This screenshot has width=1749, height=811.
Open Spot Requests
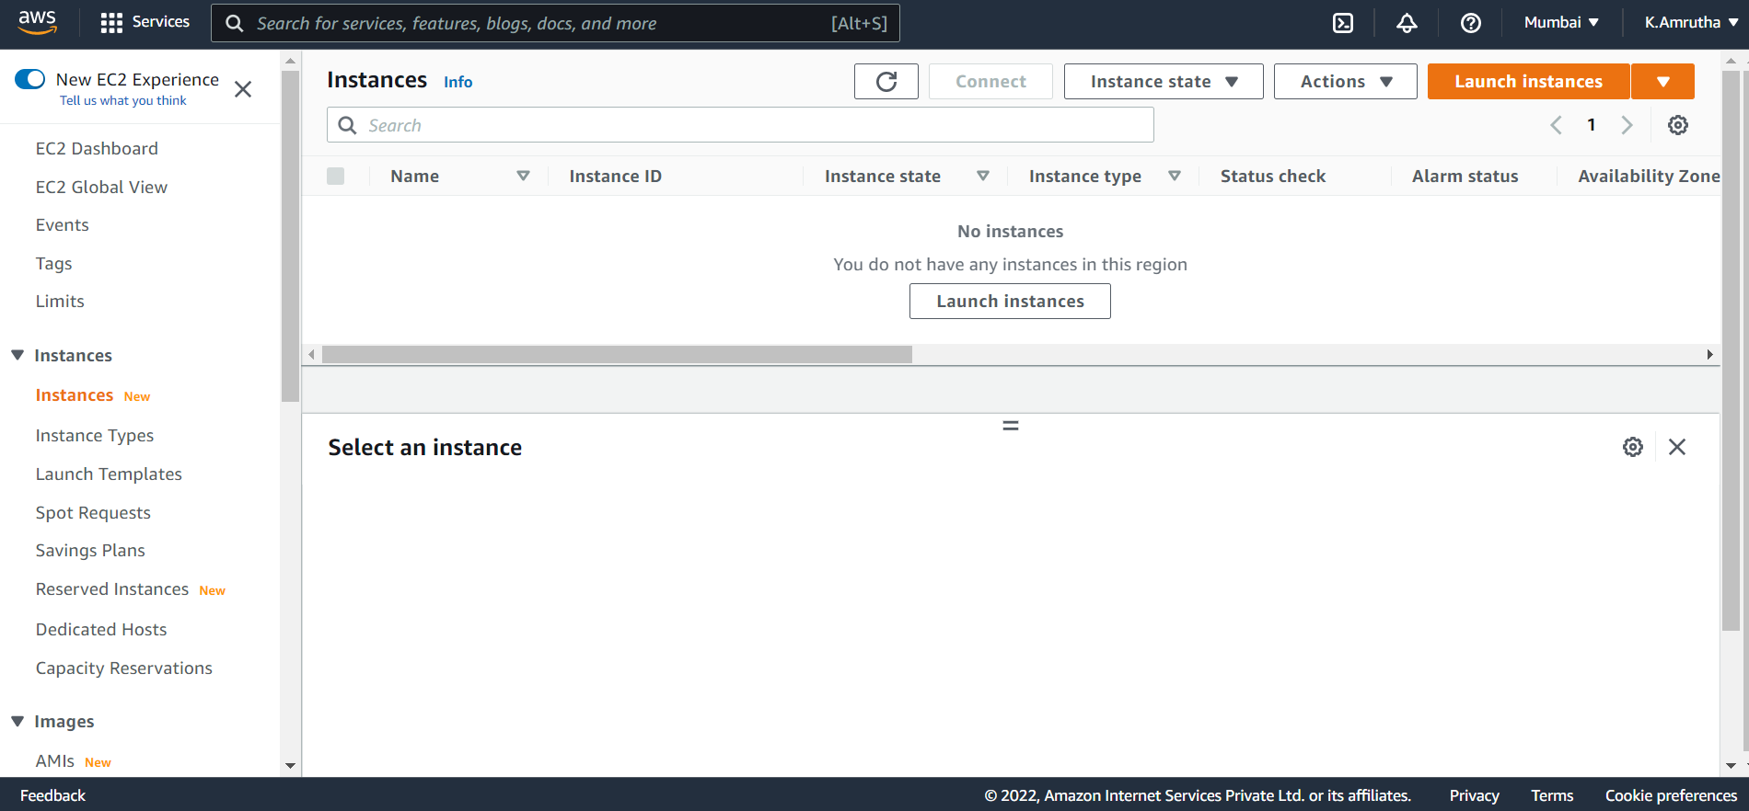click(x=93, y=512)
